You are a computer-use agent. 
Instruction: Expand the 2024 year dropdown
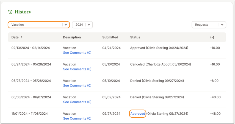(x=82, y=25)
